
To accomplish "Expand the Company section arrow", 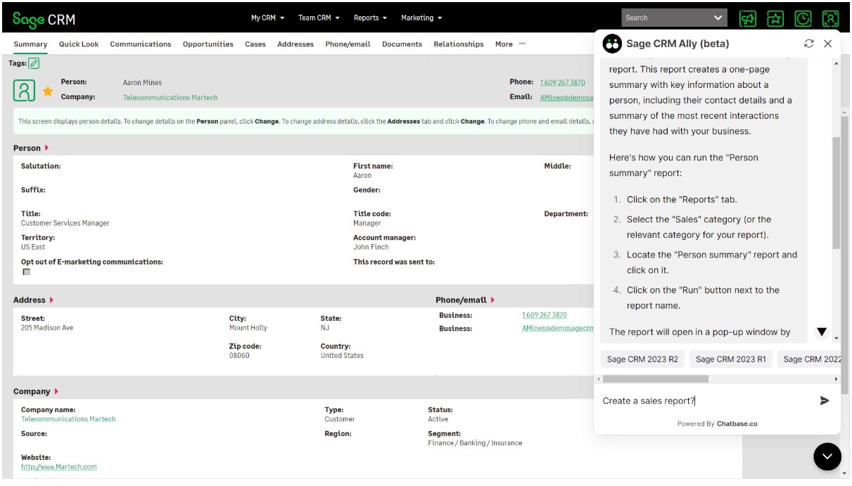I will 56,391.
